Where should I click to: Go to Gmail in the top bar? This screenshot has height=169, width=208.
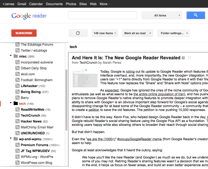[x=22, y=4]
